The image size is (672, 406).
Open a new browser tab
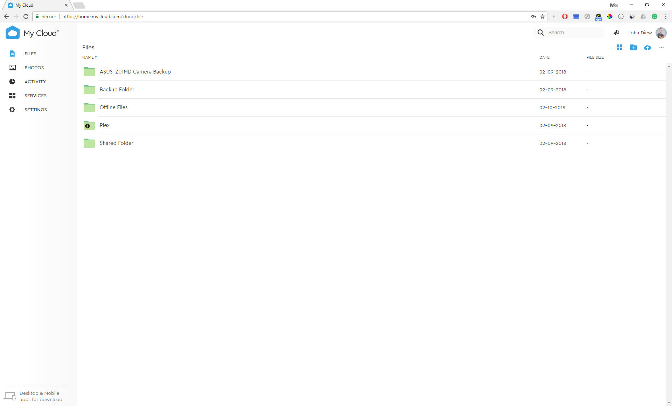point(79,5)
